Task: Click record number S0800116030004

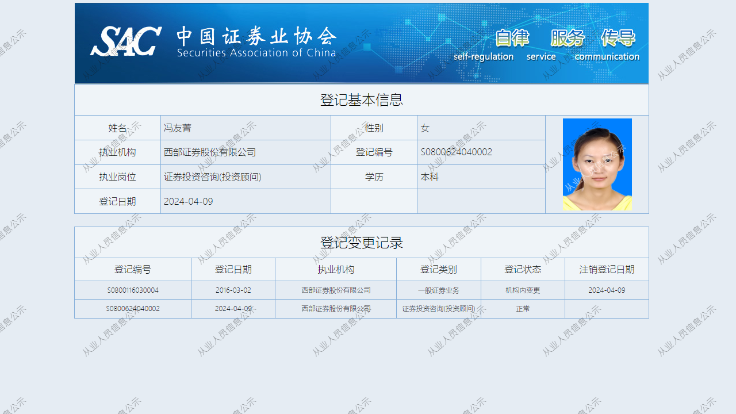Action: click(x=133, y=290)
